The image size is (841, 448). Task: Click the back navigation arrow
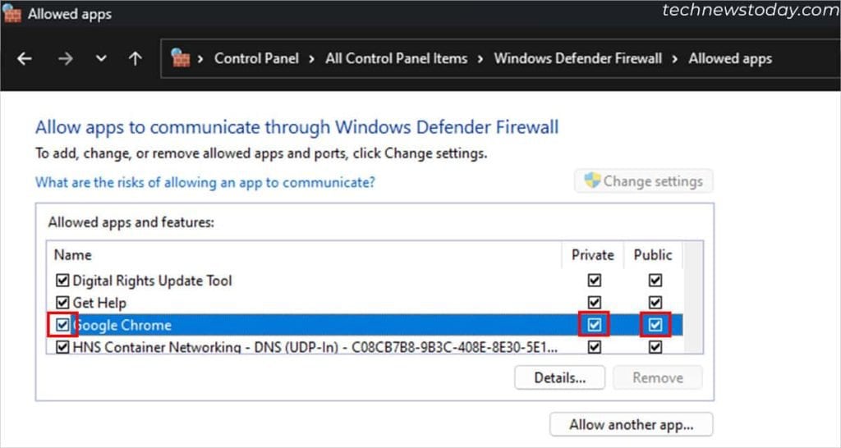(x=25, y=59)
